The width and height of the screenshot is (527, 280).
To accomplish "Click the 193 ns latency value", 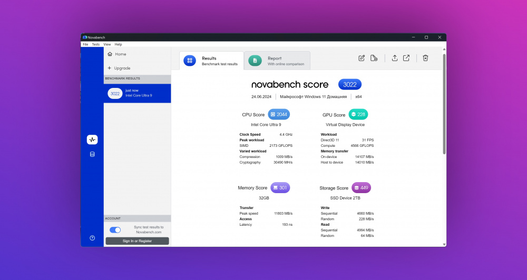I will (x=287, y=225).
